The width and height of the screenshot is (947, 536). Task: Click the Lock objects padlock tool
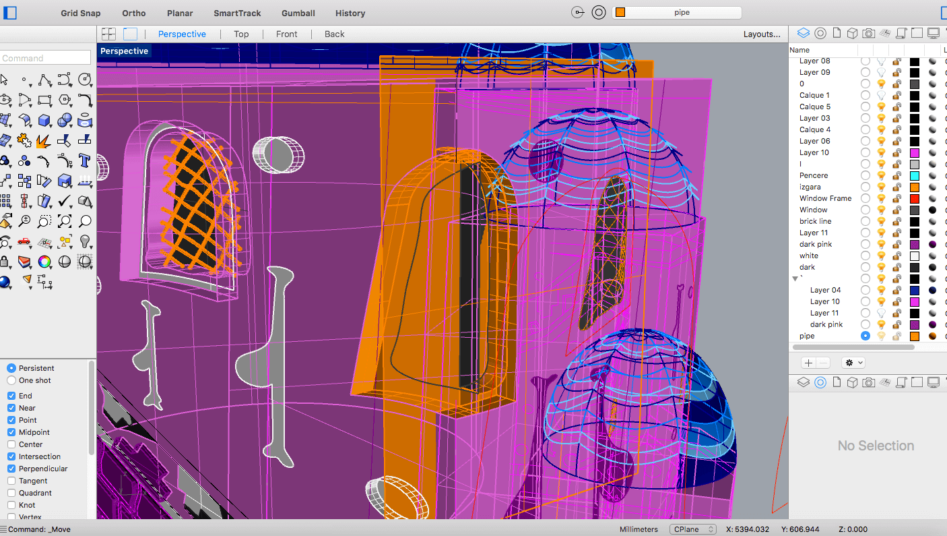(5, 262)
